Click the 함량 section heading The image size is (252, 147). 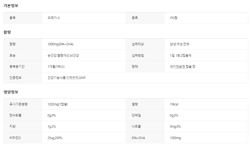click(7, 32)
